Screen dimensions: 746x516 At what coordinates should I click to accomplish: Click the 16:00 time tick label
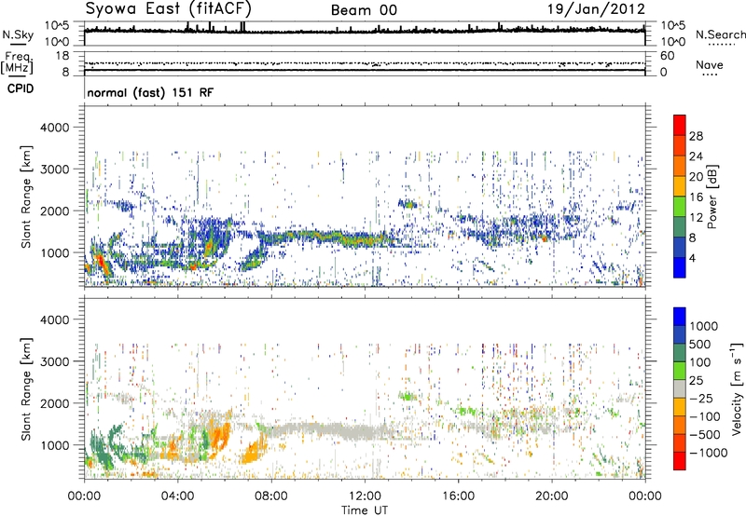(458, 496)
